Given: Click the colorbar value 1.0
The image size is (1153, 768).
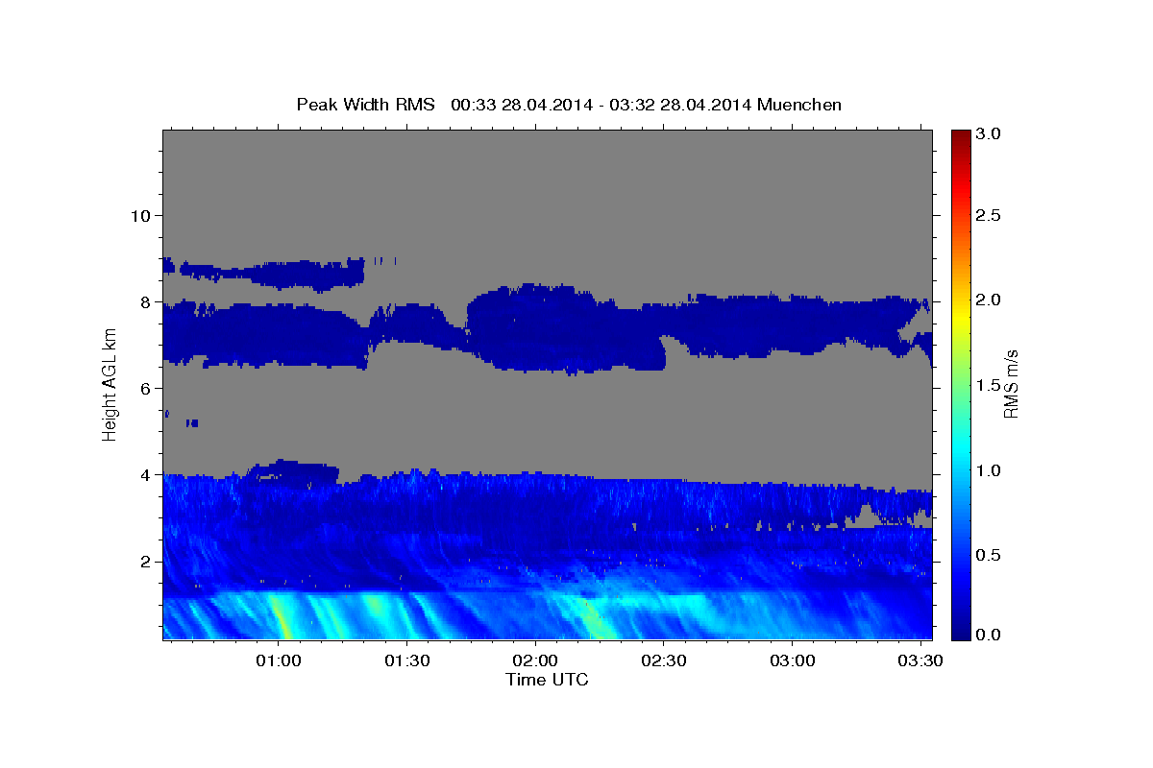Looking at the screenshot, I should tap(989, 470).
